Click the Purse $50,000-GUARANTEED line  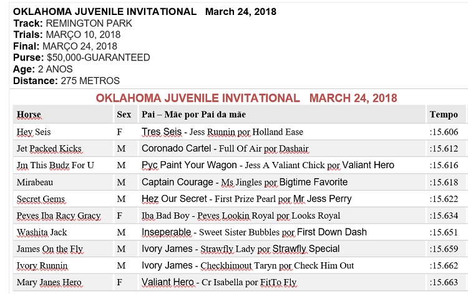pyautogui.click(x=82, y=57)
